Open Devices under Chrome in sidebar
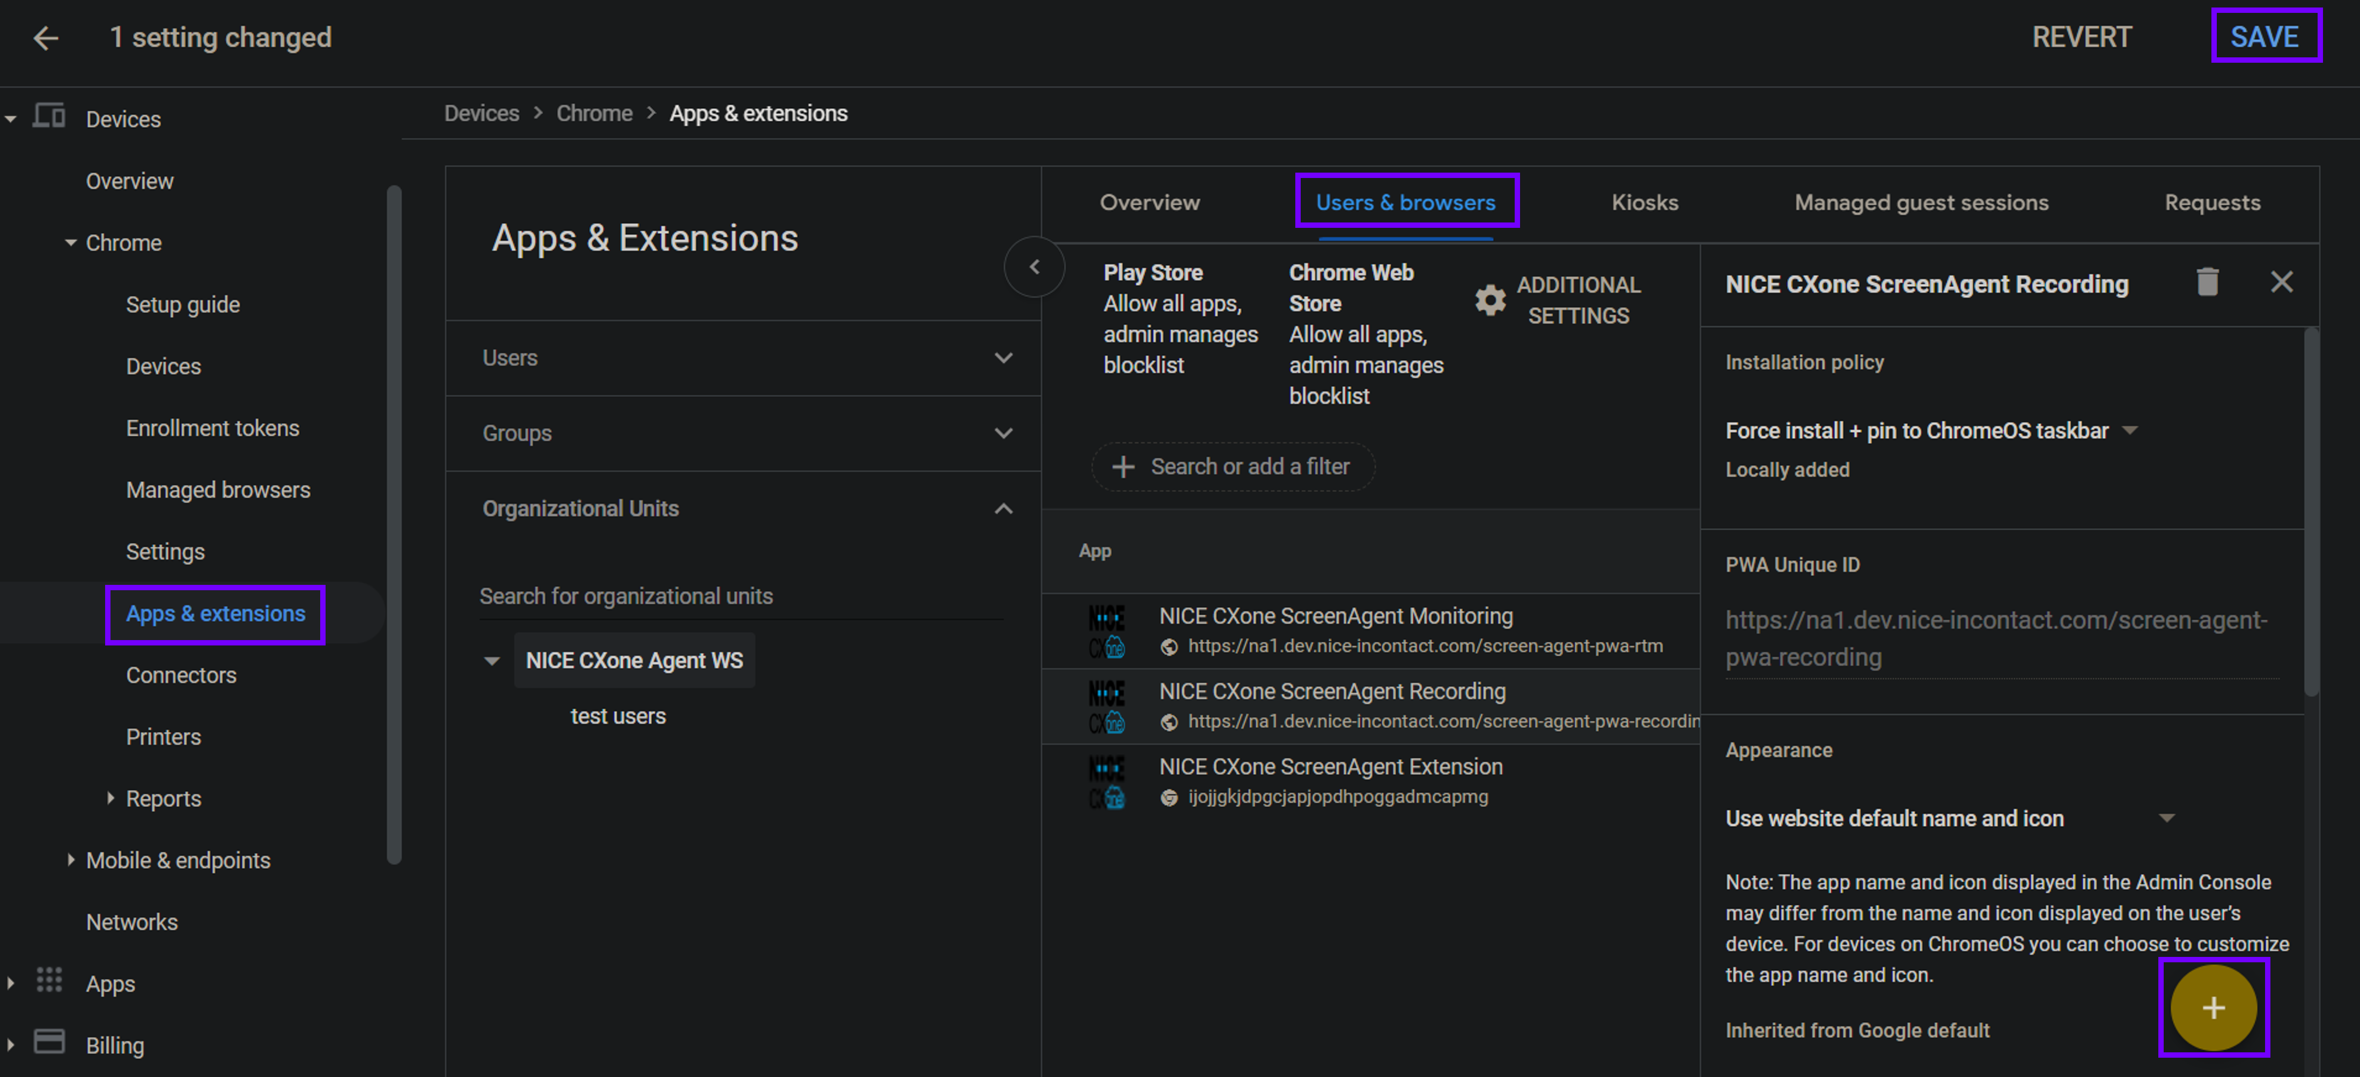The height and width of the screenshot is (1077, 2360). point(163,366)
